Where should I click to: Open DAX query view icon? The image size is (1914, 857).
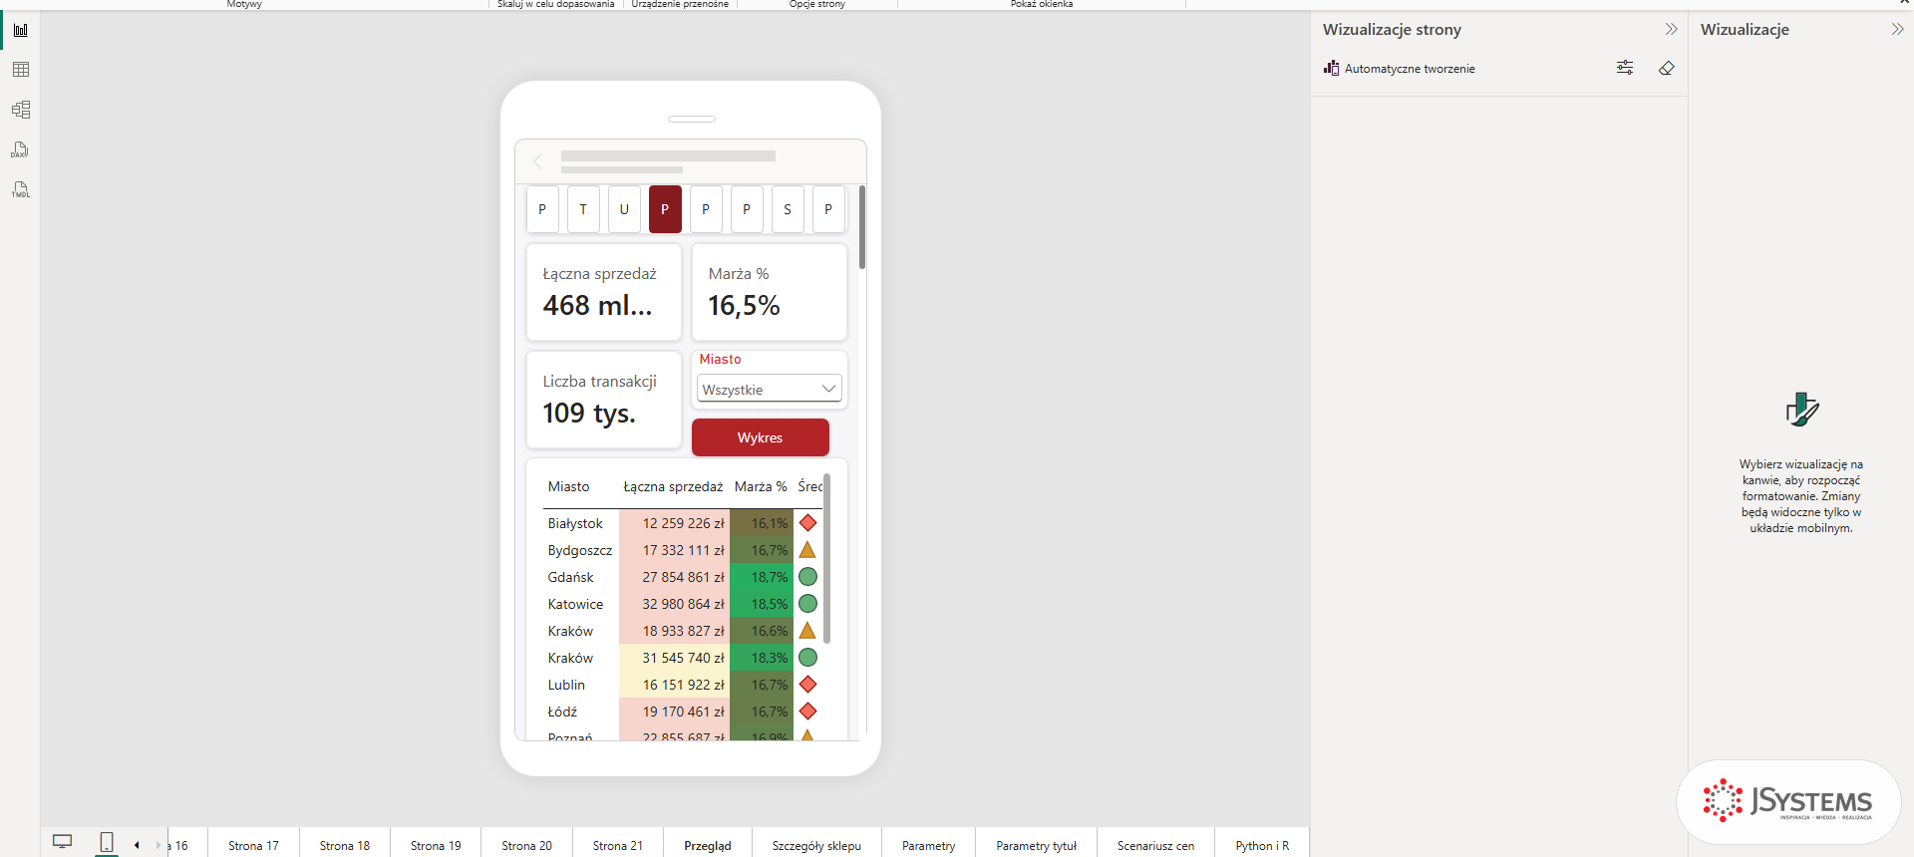pyautogui.click(x=20, y=149)
